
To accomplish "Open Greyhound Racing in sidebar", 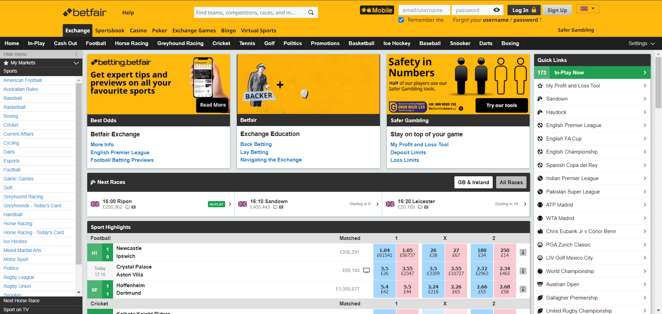I will point(23,197).
